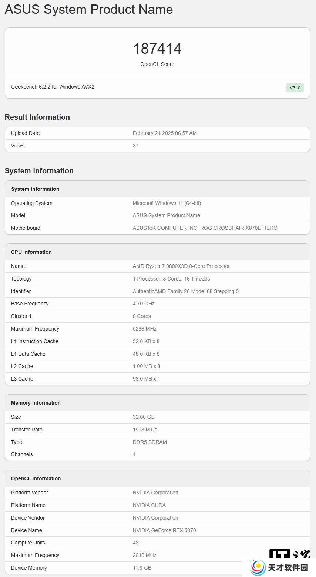The height and width of the screenshot is (577, 316).
Task: Select "NVIDIA GeForce RTX 5070" device name
Action: click(x=164, y=530)
